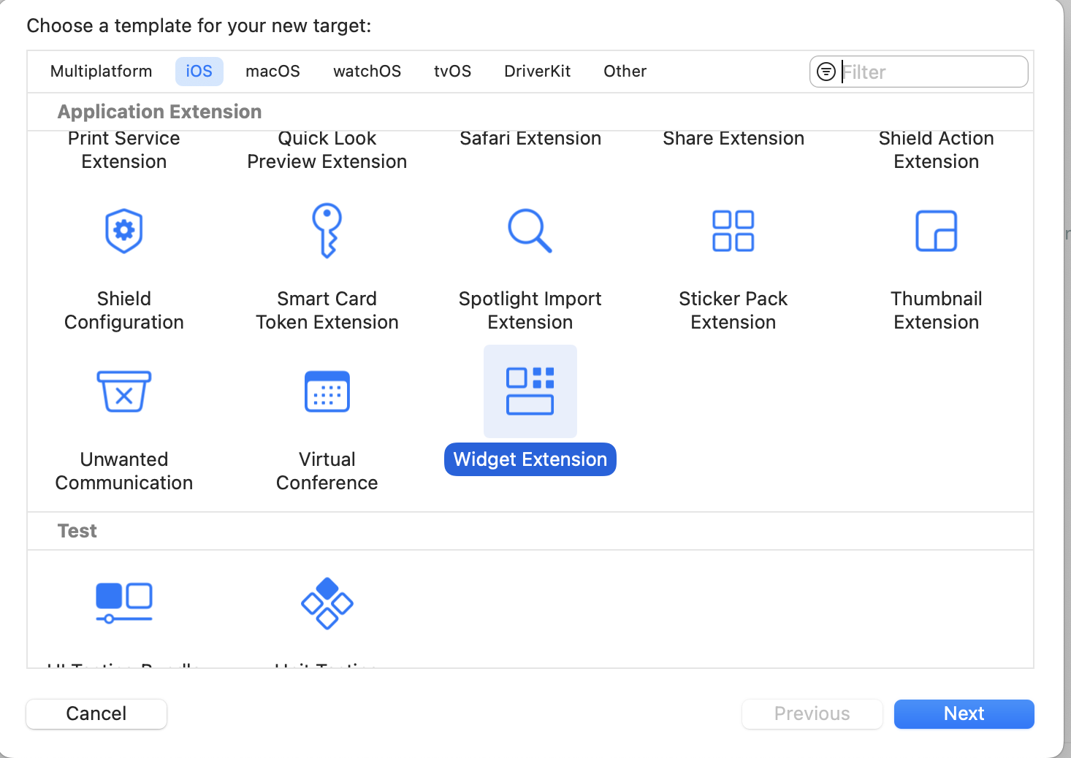The height and width of the screenshot is (758, 1071).
Task: Open the watchOS template tab
Action: pos(367,71)
